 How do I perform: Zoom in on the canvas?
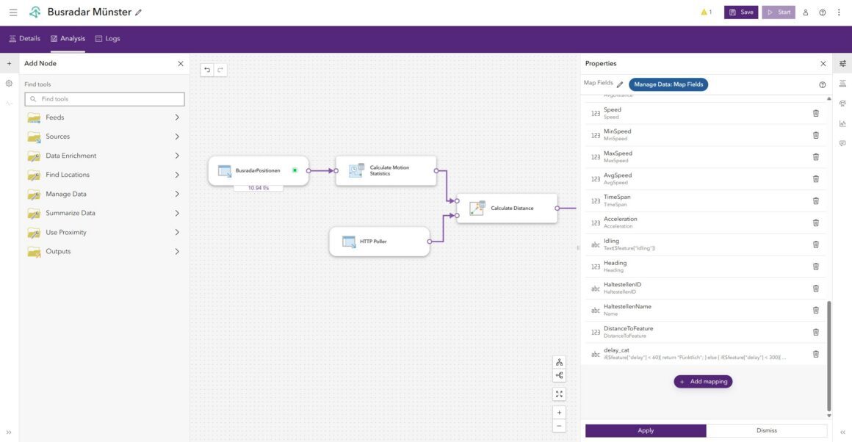559,413
